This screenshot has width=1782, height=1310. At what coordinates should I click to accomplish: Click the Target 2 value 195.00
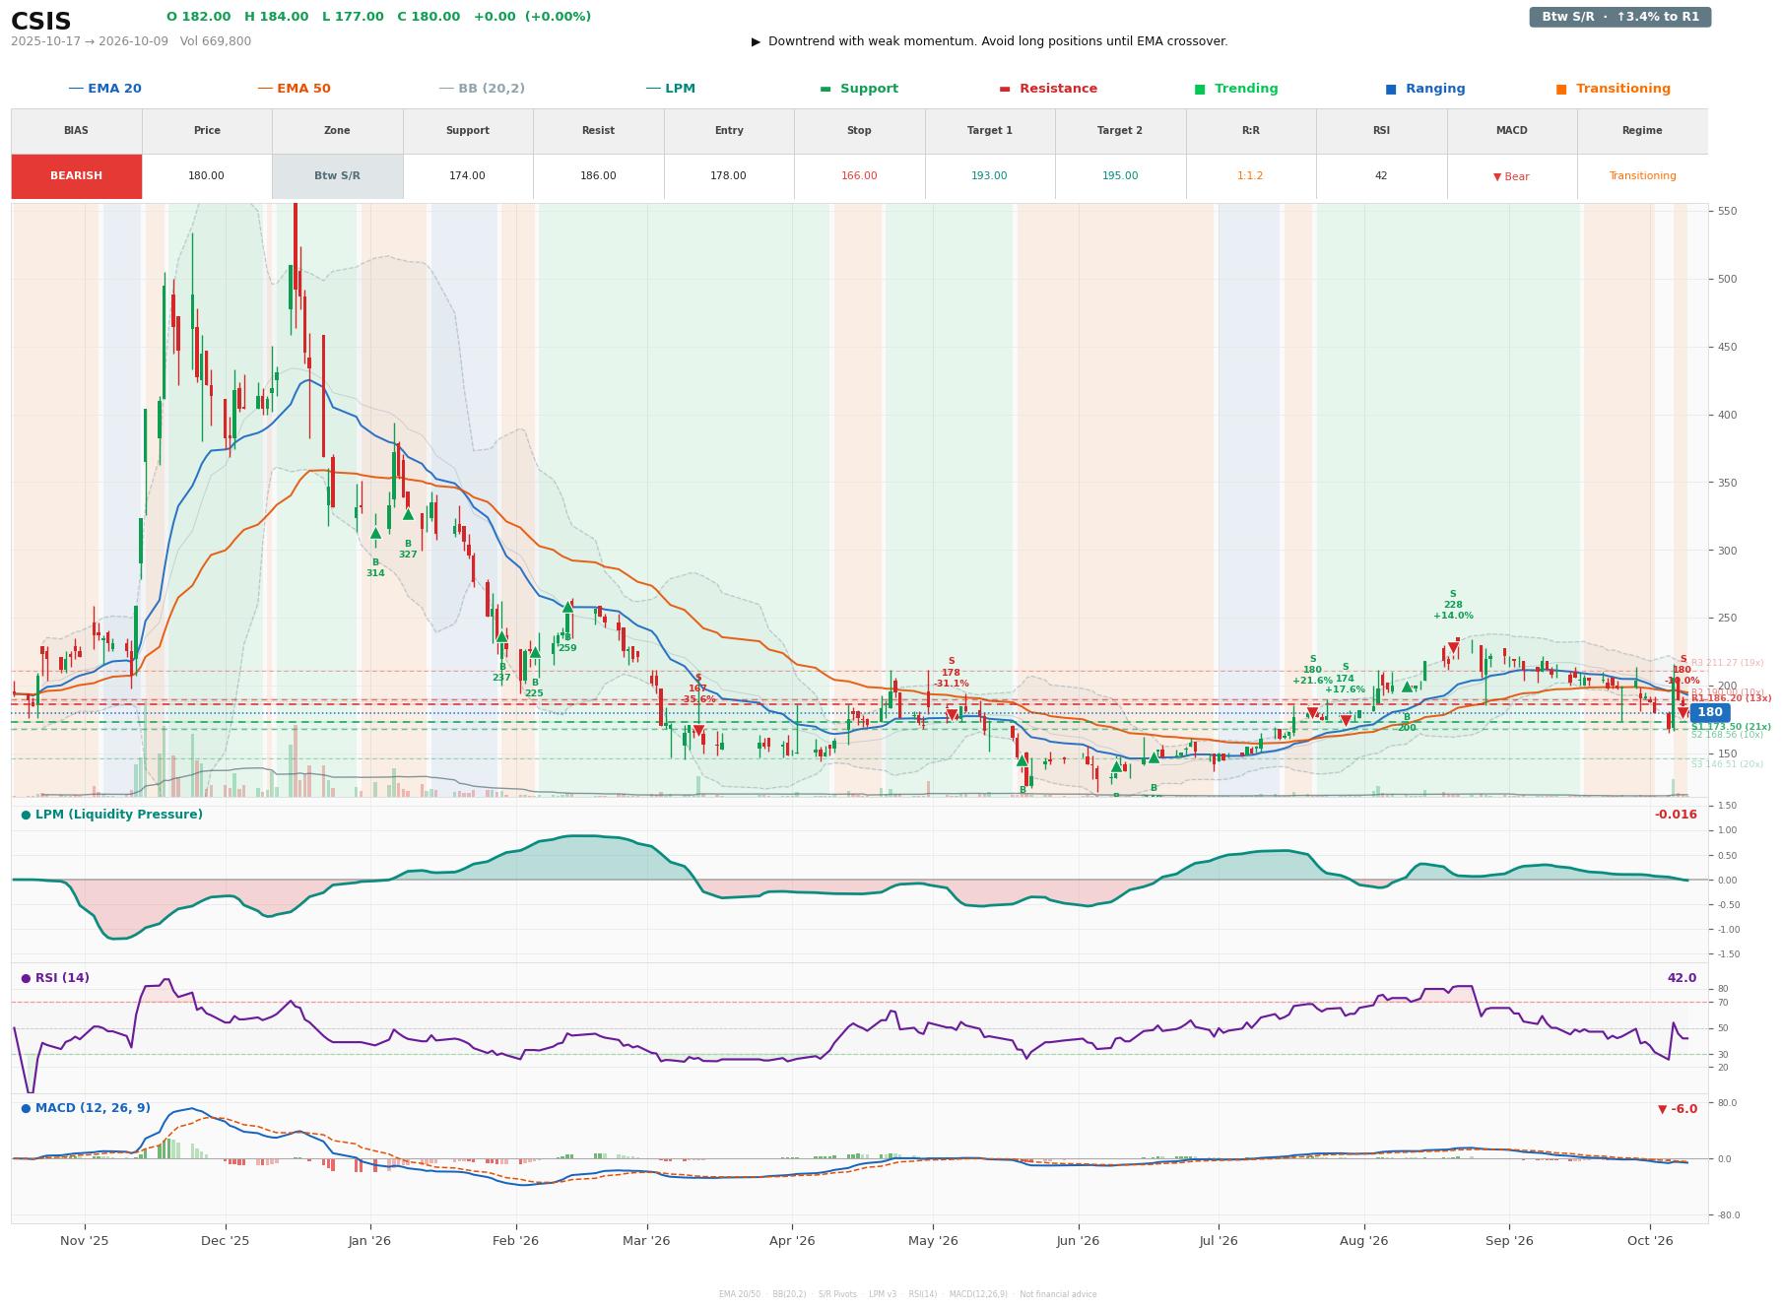(x=1120, y=176)
